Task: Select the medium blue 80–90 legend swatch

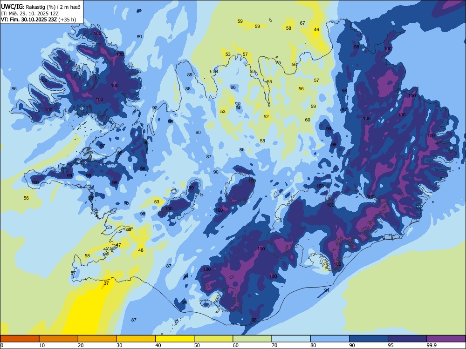Action: click(330, 339)
